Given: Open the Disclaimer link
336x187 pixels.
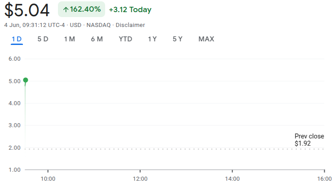Looking at the screenshot, I should pyautogui.click(x=130, y=25).
